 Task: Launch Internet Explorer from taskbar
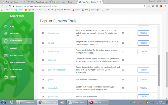pos(12,102)
